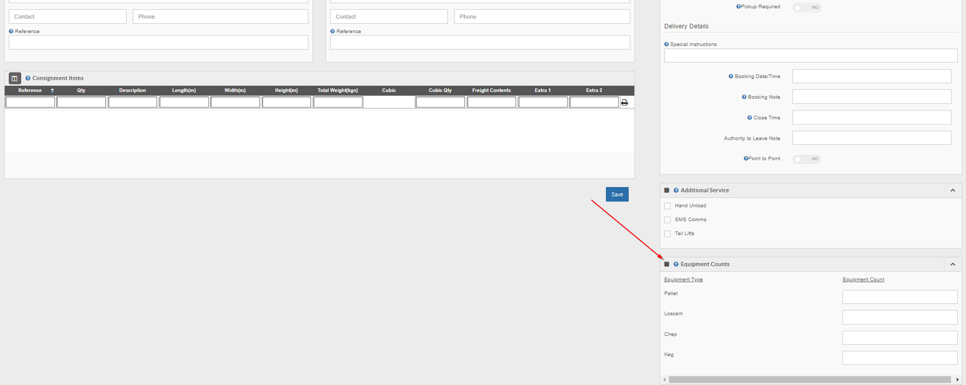This screenshot has width=966, height=385.
Task: Click the Equipment Type column link
Action: 683,280
